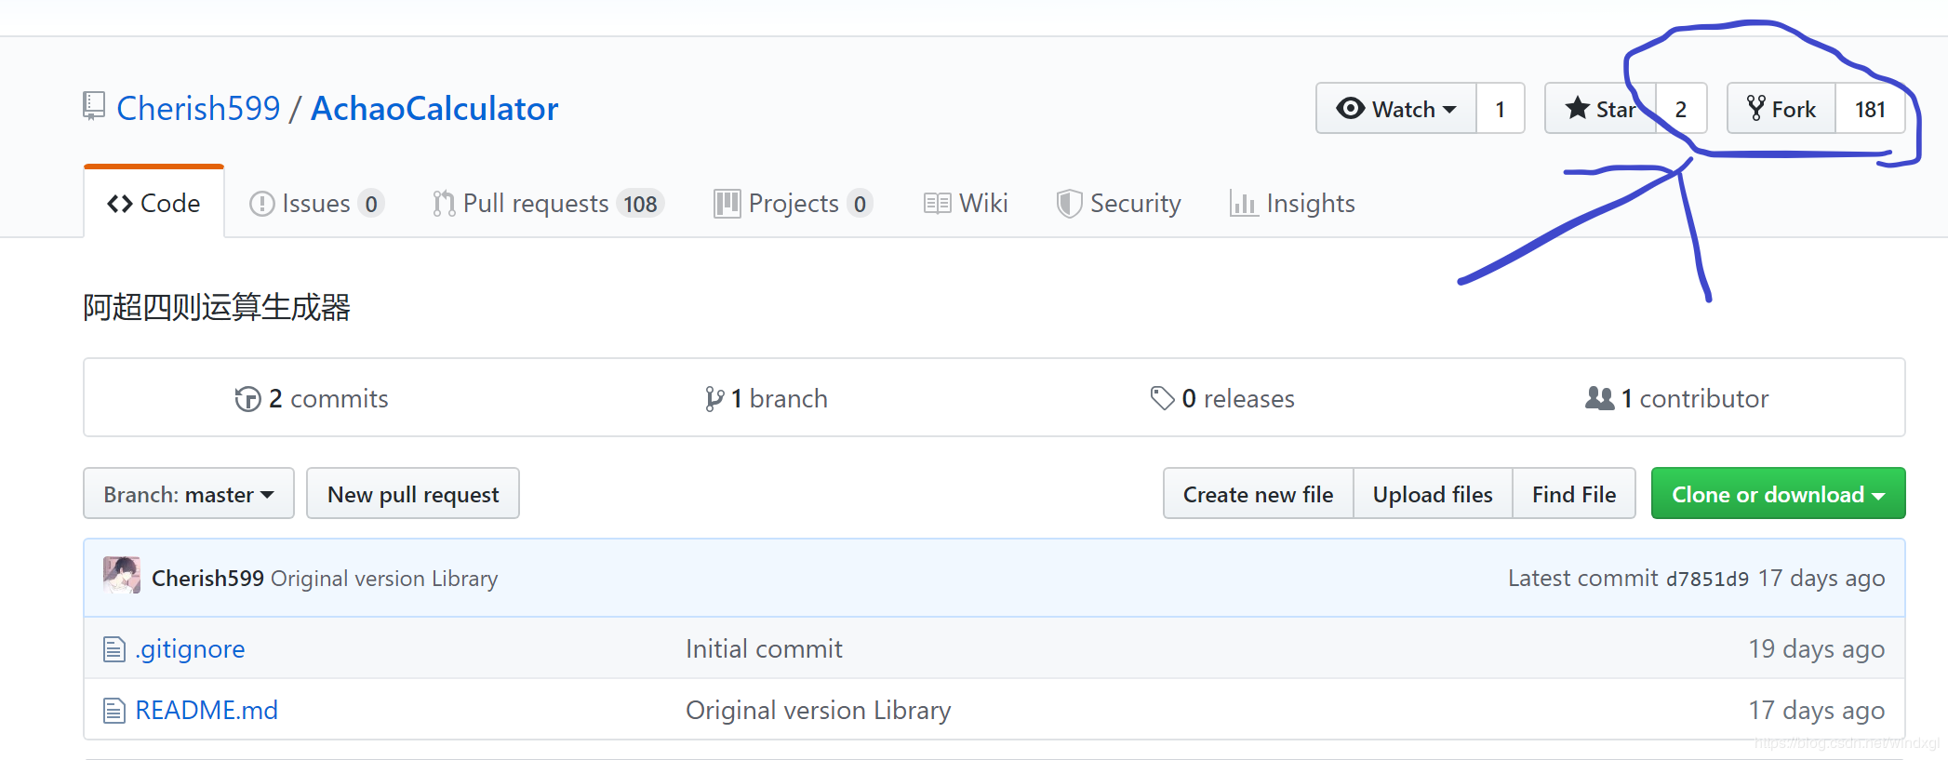Viewport: 1948px width, 760px height.
Task: Click the Code tab brackets icon
Action: pos(120,204)
